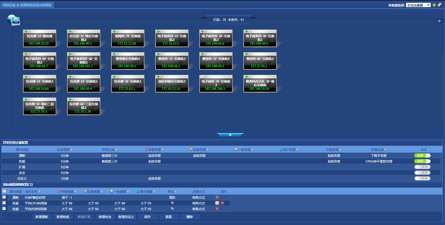445x225 pixels.
Task: Tick the select-all checkbox in threshold table header
Action: pos(4,191)
